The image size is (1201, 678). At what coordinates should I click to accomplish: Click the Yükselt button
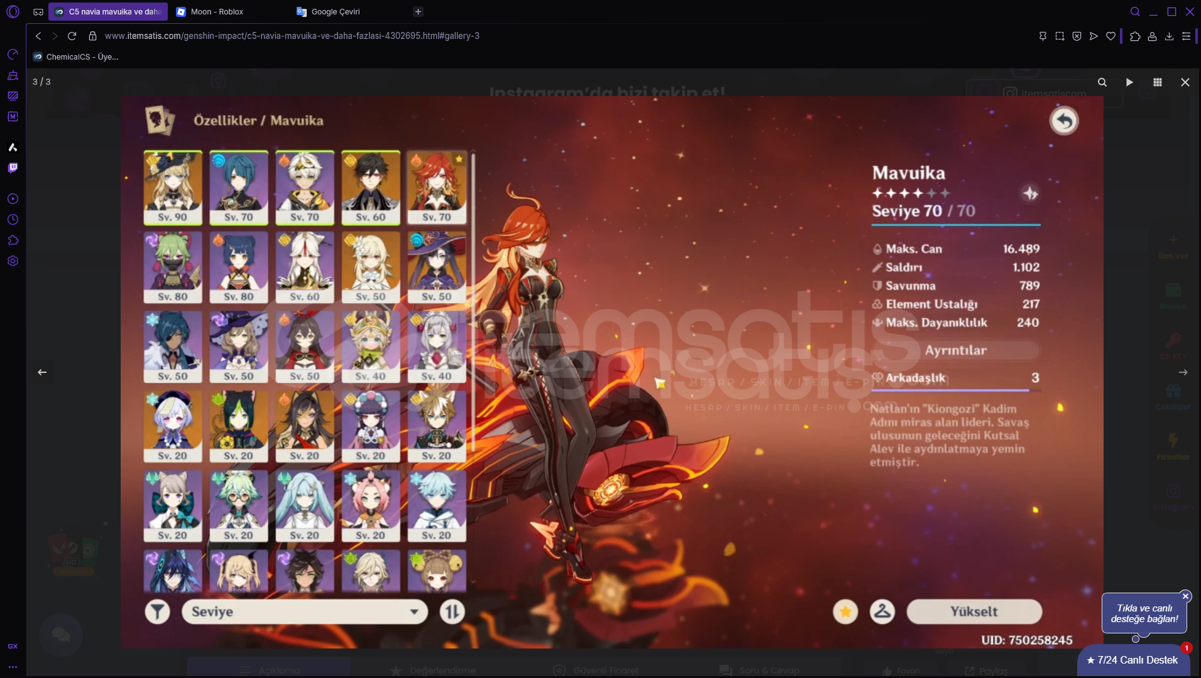[x=973, y=611]
